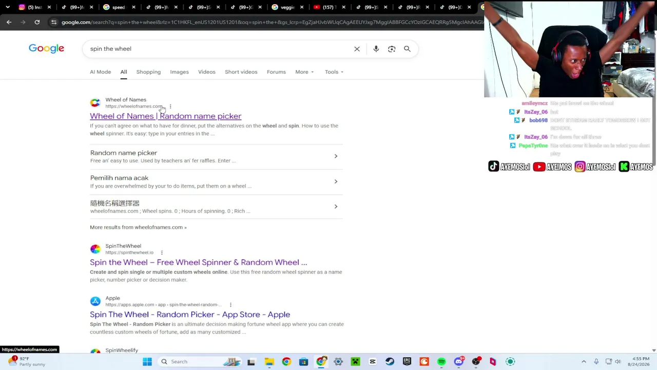This screenshot has width=657, height=370.
Task: Open the Windows Start menu
Action: (x=147, y=362)
